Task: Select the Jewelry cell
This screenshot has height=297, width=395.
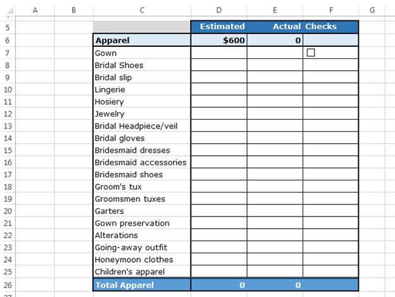Action: point(142,113)
